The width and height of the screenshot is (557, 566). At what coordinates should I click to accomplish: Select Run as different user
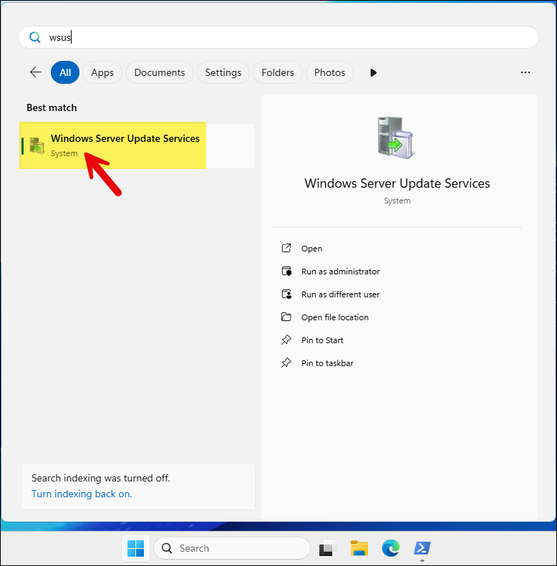[340, 294]
